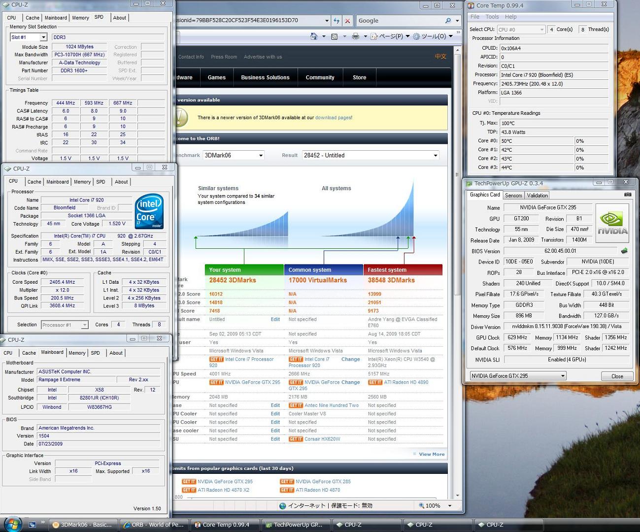Open the Community navigation link
The image size is (640, 532).
[320, 77]
